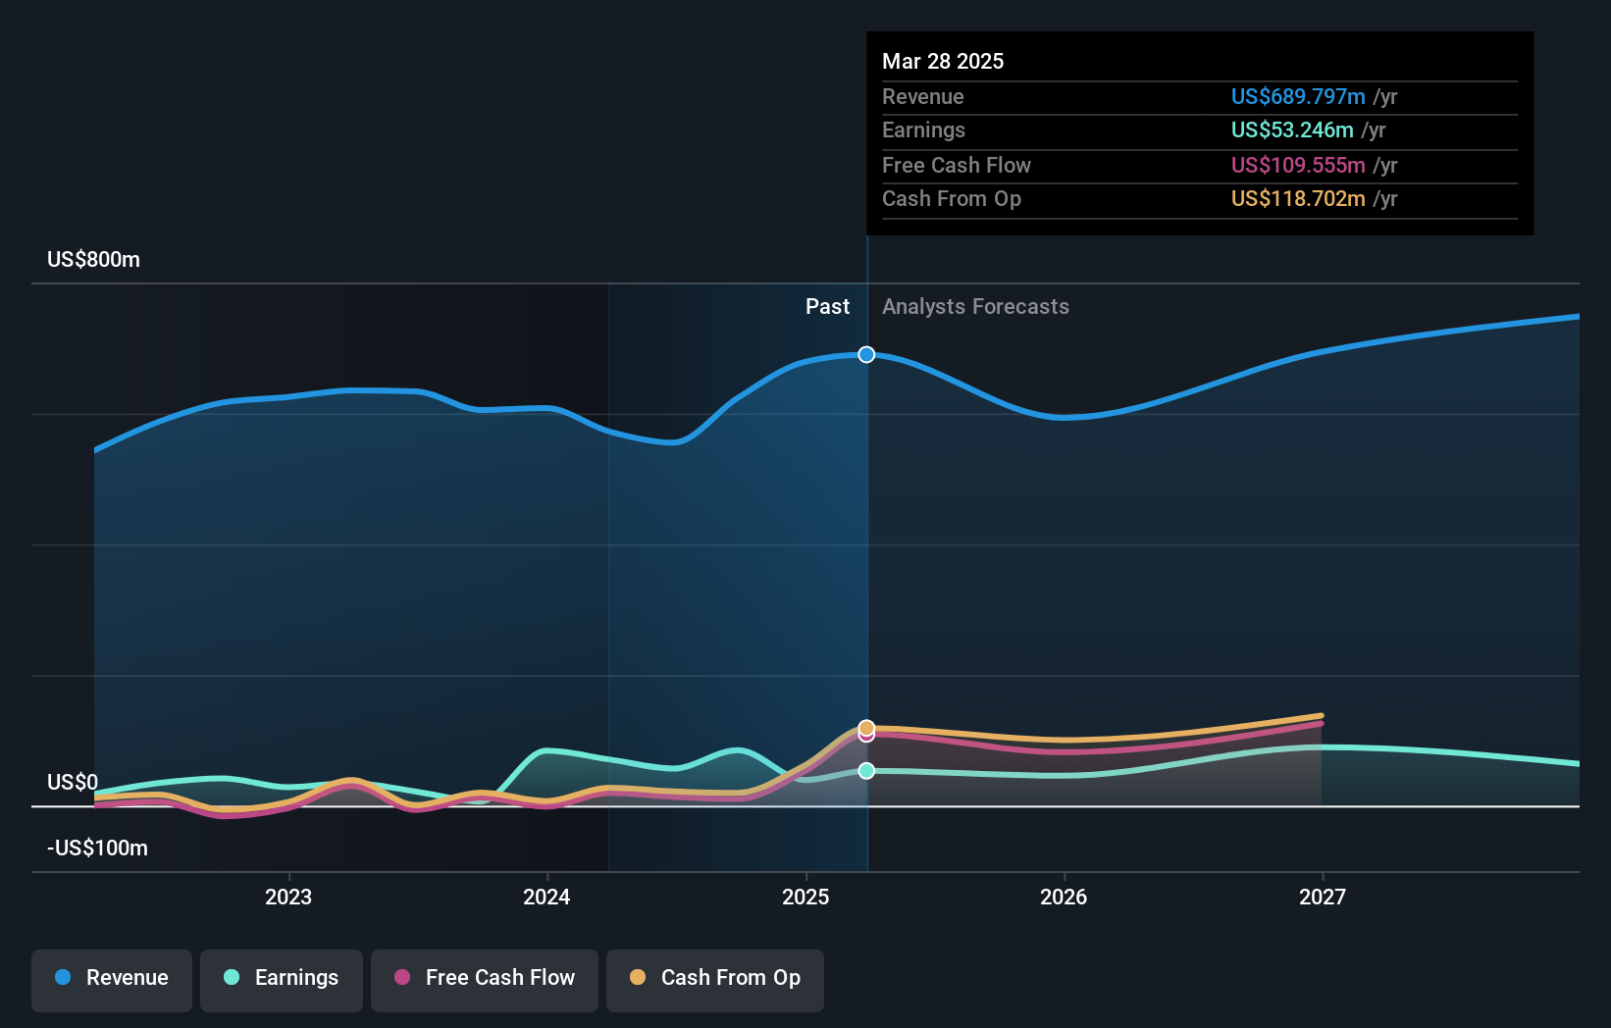
Task: Select the Earnings data point marker
Action: click(x=866, y=771)
